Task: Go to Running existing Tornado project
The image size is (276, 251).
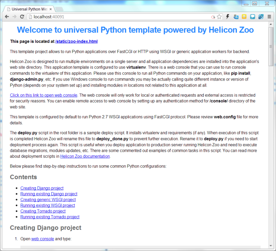Action: [50, 217]
